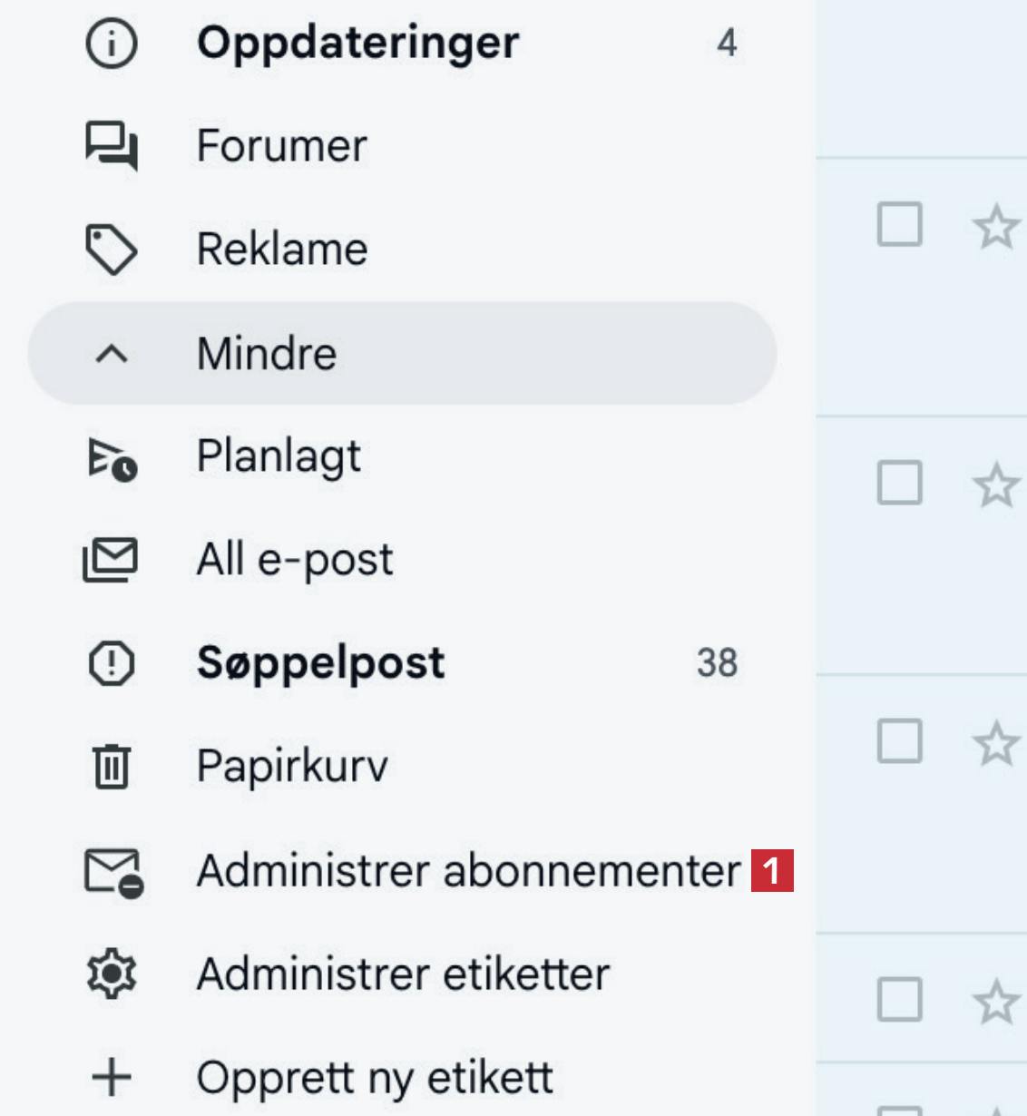Open Administrer etiketter link text

403,974
